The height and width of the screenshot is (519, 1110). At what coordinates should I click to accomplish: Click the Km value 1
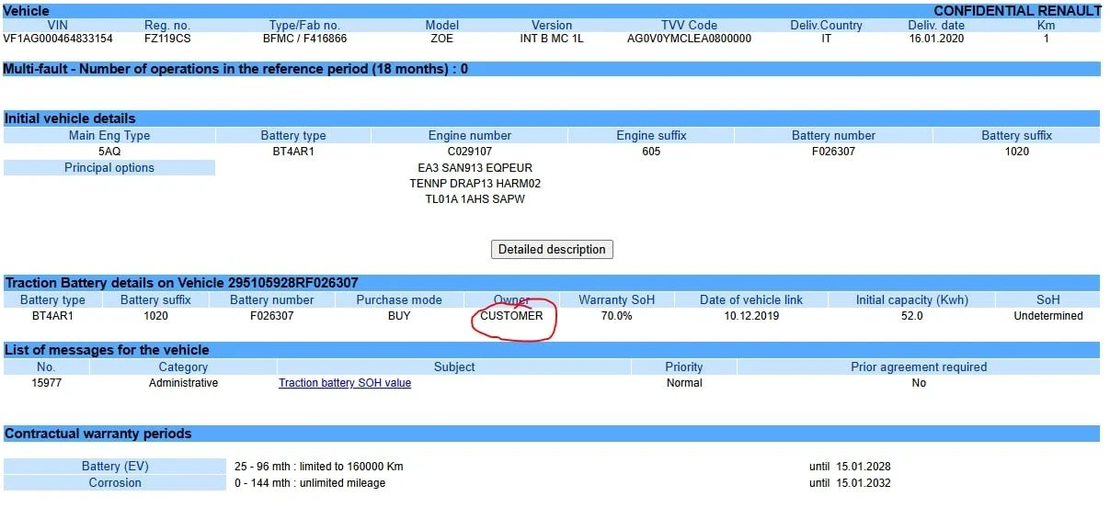(1047, 39)
